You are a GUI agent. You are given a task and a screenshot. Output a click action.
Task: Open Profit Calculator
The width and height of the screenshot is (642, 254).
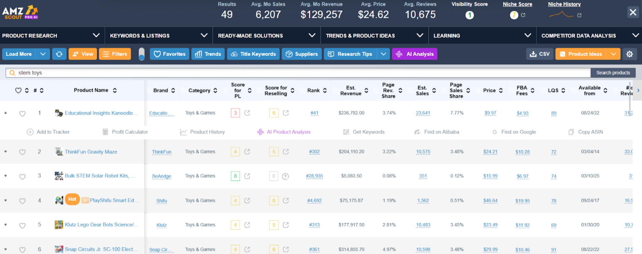pyautogui.click(x=125, y=132)
